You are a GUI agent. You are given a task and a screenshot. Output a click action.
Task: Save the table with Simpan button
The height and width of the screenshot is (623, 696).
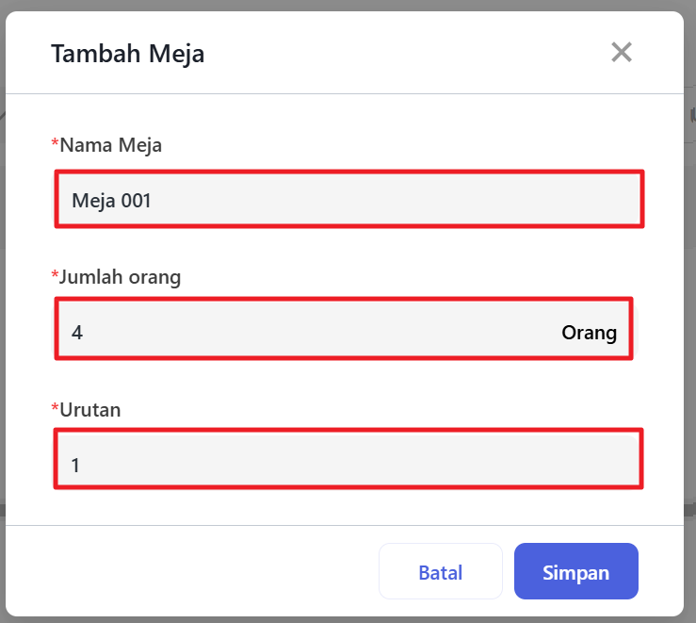tap(575, 572)
